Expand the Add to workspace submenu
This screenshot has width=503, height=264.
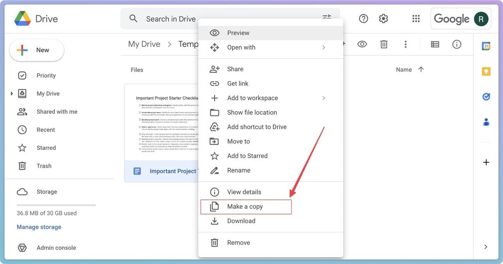(323, 98)
